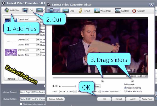Click the film reel icon in main window title
This screenshot has width=157, height=106.
point(3,3)
